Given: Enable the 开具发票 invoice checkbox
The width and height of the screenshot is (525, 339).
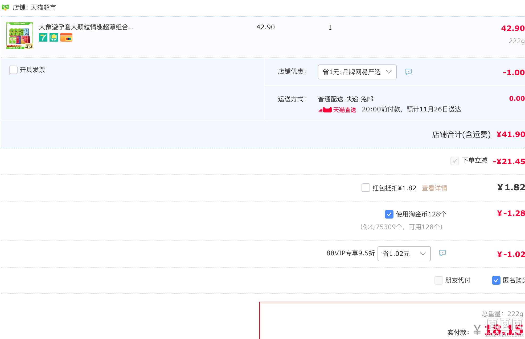Looking at the screenshot, I should click(13, 70).
